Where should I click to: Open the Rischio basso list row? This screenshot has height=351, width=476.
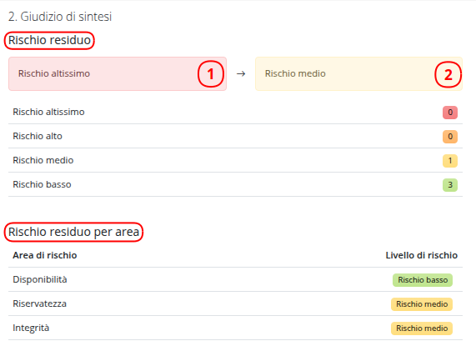click(x=236, y=184)
